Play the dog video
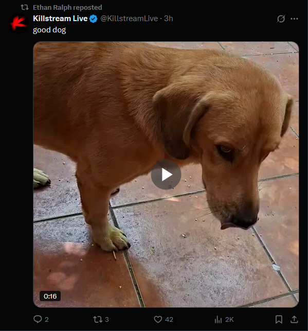This screenshot has width=308, height=331. click(166, 175)
